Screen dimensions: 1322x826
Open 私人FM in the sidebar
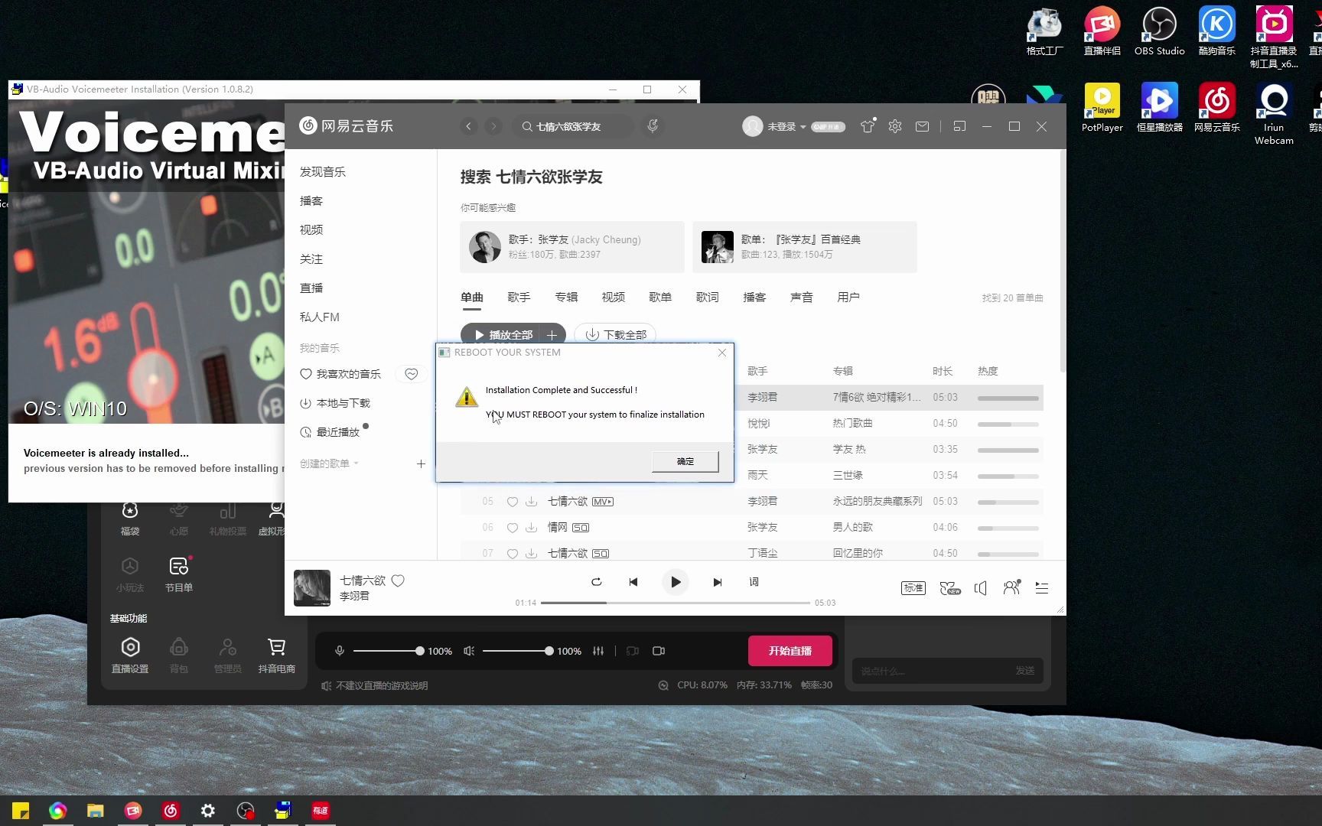(x=320, y=317)
